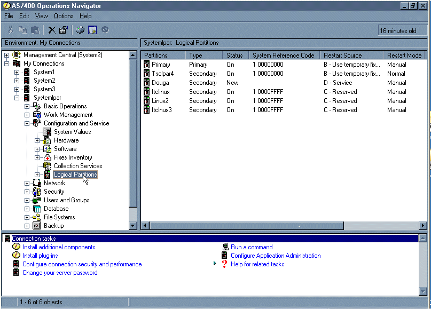Click the tree pane's up scroll arrow
This screenshot has width=431, height=309.
133,55
